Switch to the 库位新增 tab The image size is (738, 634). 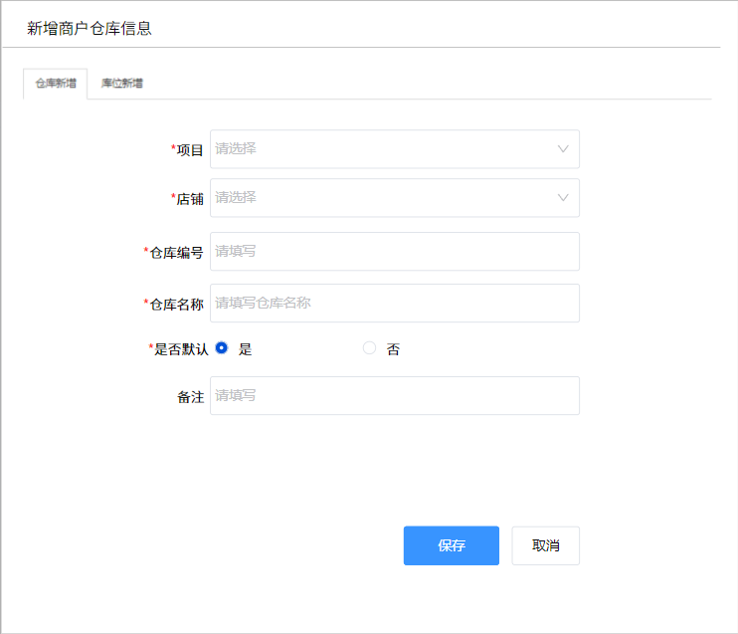point(122,84)
